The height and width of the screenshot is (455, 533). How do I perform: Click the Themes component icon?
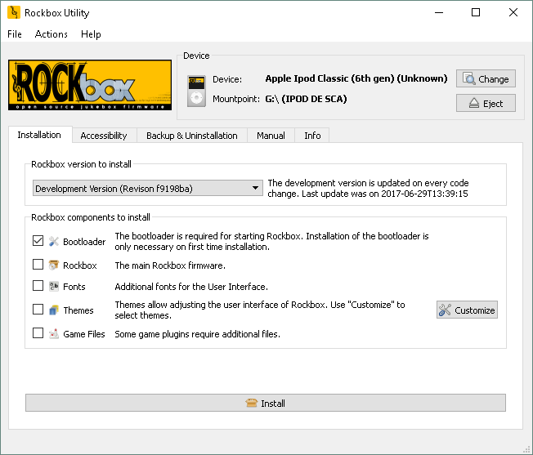pos(54,310)
